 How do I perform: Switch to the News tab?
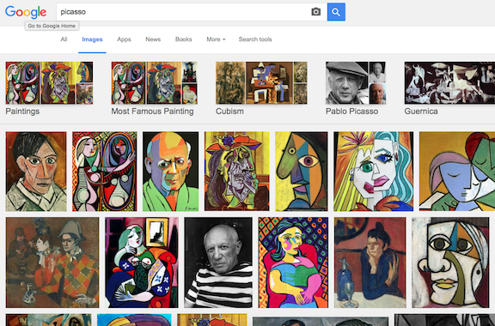[x=153, y=39]
